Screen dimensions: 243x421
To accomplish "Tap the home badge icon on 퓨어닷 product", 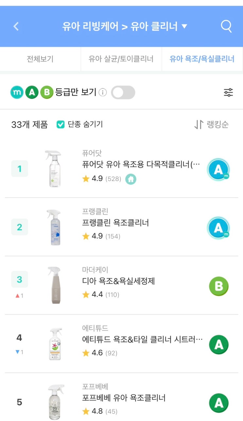I will click(x=131, y=179).
